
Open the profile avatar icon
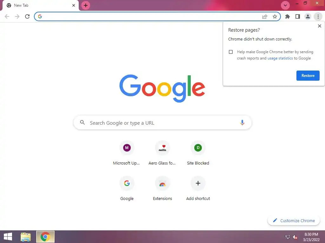coord(308,16)
